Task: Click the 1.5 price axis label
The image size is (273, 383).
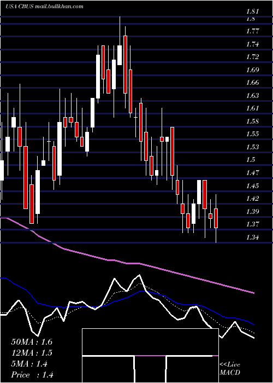Action: tap(251, 160)
